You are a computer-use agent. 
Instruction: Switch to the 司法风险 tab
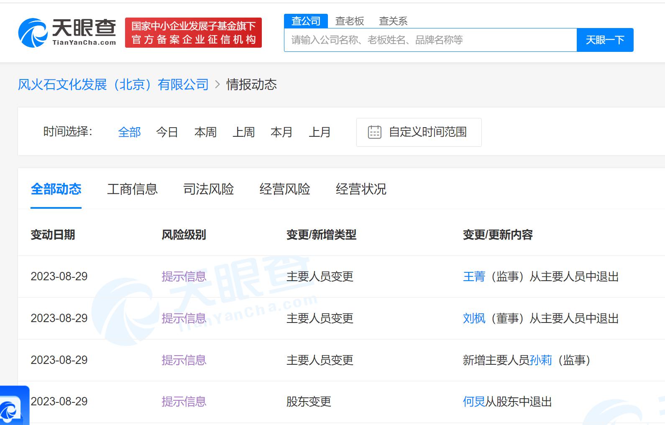click(x=208, y=189)
